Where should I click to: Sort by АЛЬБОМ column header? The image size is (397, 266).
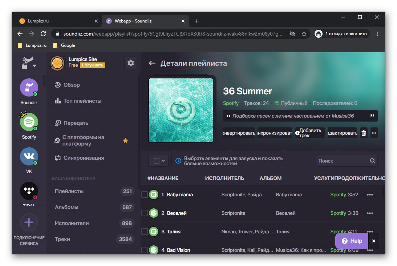tap(270, 178)
